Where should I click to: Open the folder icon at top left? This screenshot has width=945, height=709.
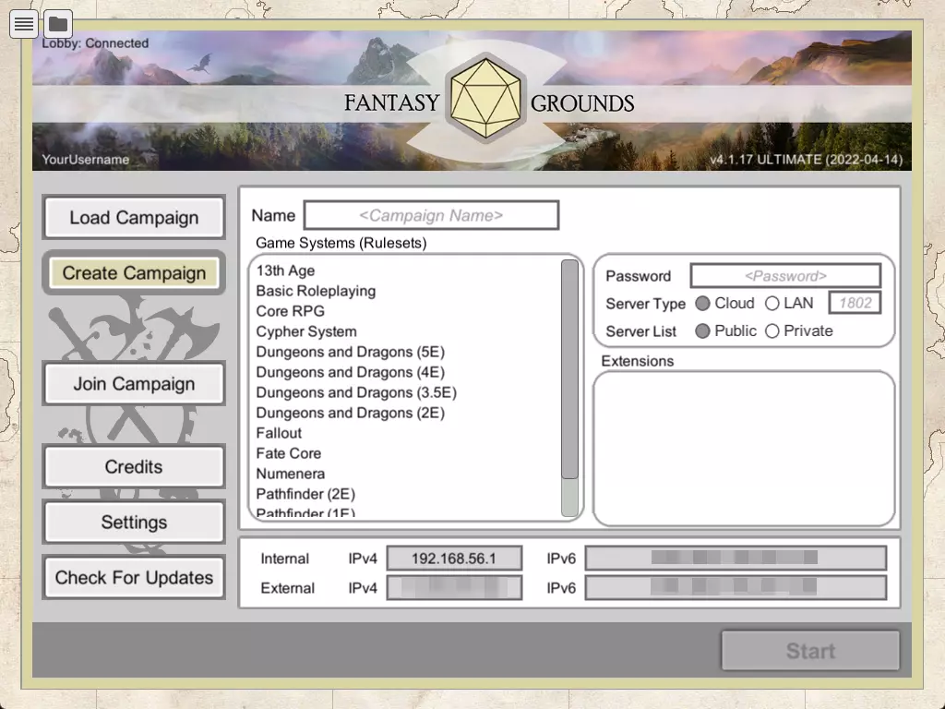point(58,24)
